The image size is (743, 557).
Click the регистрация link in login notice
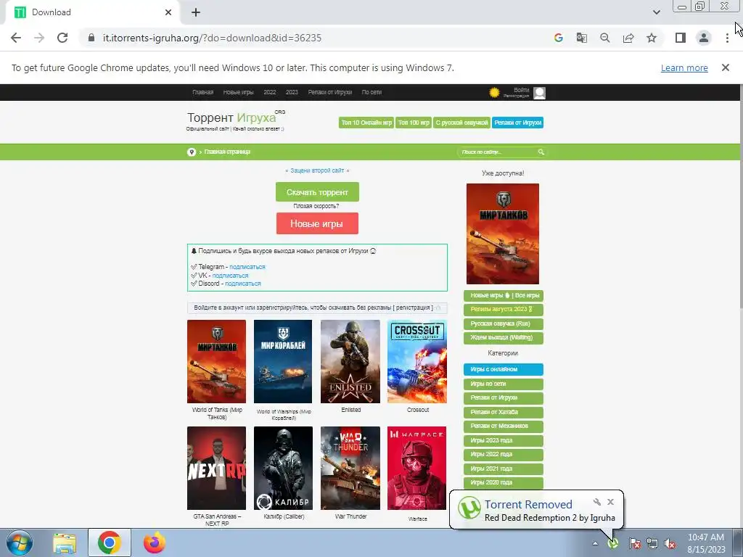[x=413, y=308]
